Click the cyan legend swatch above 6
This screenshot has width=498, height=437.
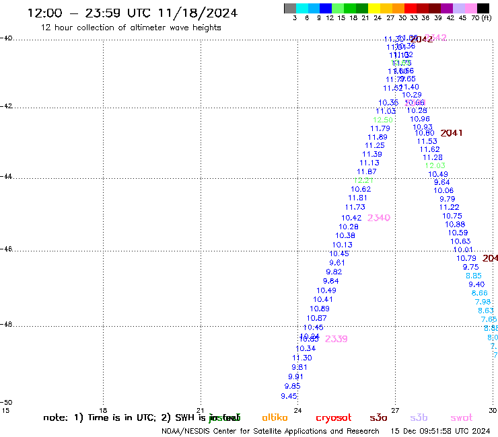[302, 8]
